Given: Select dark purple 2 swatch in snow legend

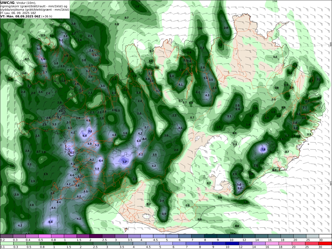Looking at the screenshot, I should pyautogui.click(x=96, y=236).
